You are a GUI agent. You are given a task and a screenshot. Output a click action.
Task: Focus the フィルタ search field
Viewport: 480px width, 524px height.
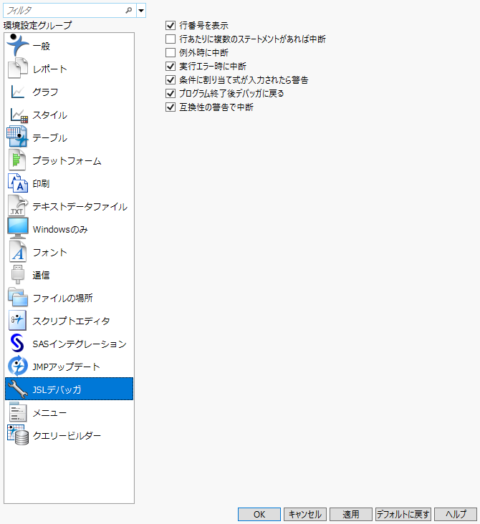69,10
